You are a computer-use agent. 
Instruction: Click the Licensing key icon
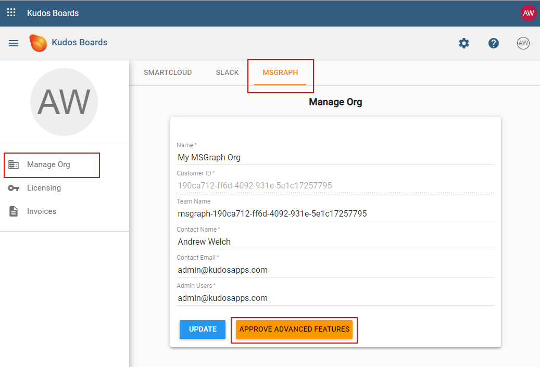coord(14,188)
